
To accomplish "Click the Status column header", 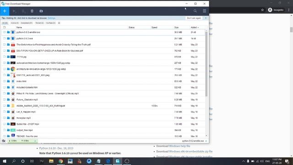I will (x=131, y=27).
